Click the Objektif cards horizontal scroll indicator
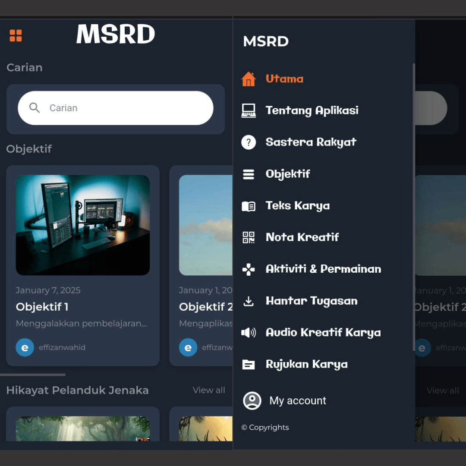466x466 pixels. pyautogui.click(x=33, y=375)
